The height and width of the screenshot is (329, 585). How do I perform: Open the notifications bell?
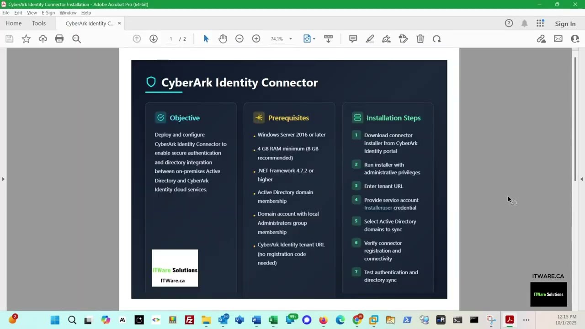click(x=525, y=23)
